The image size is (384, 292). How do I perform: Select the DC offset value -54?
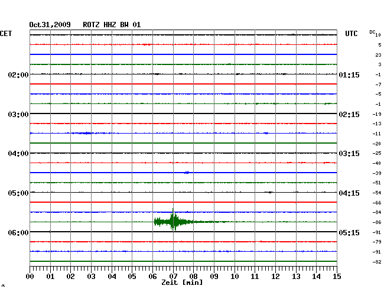click(377, 193)
